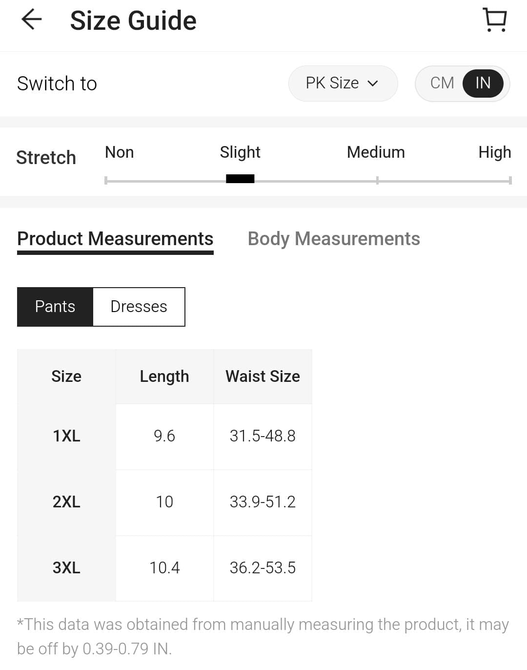Select the 2XL size row

tap(66, 502)
